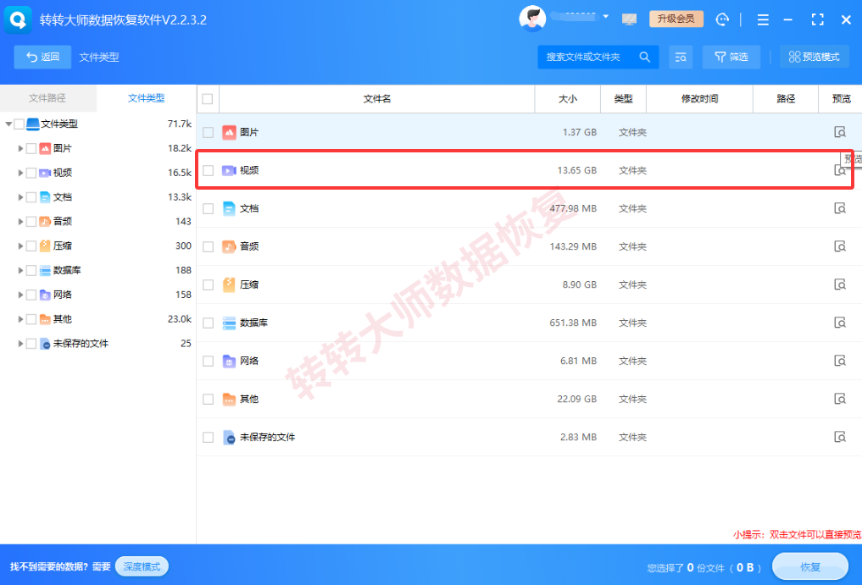
Task: Check the 图片 checkbox in tree
Action: click(x=31, y=148)
